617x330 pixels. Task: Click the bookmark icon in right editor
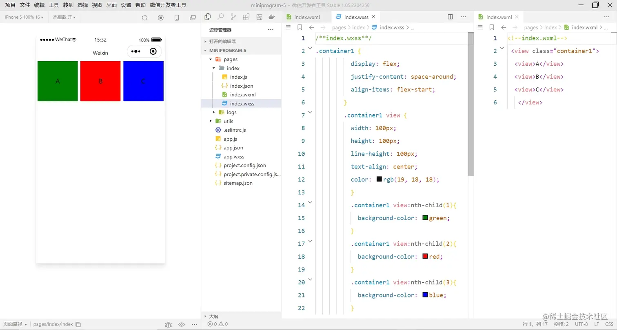(x=492, y=27)
